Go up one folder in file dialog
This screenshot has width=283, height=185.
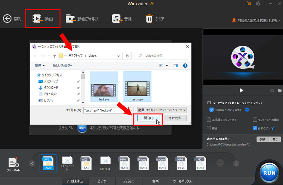pos(54,56)
